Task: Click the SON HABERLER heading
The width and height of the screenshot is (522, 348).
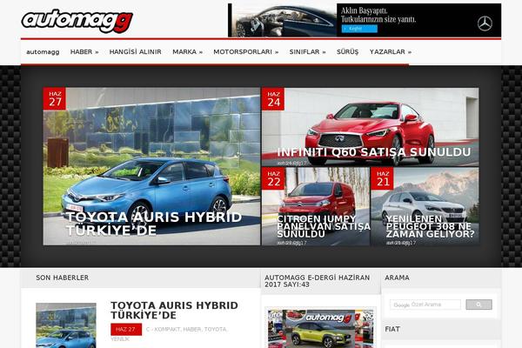Action: click(x=63, y=278)
